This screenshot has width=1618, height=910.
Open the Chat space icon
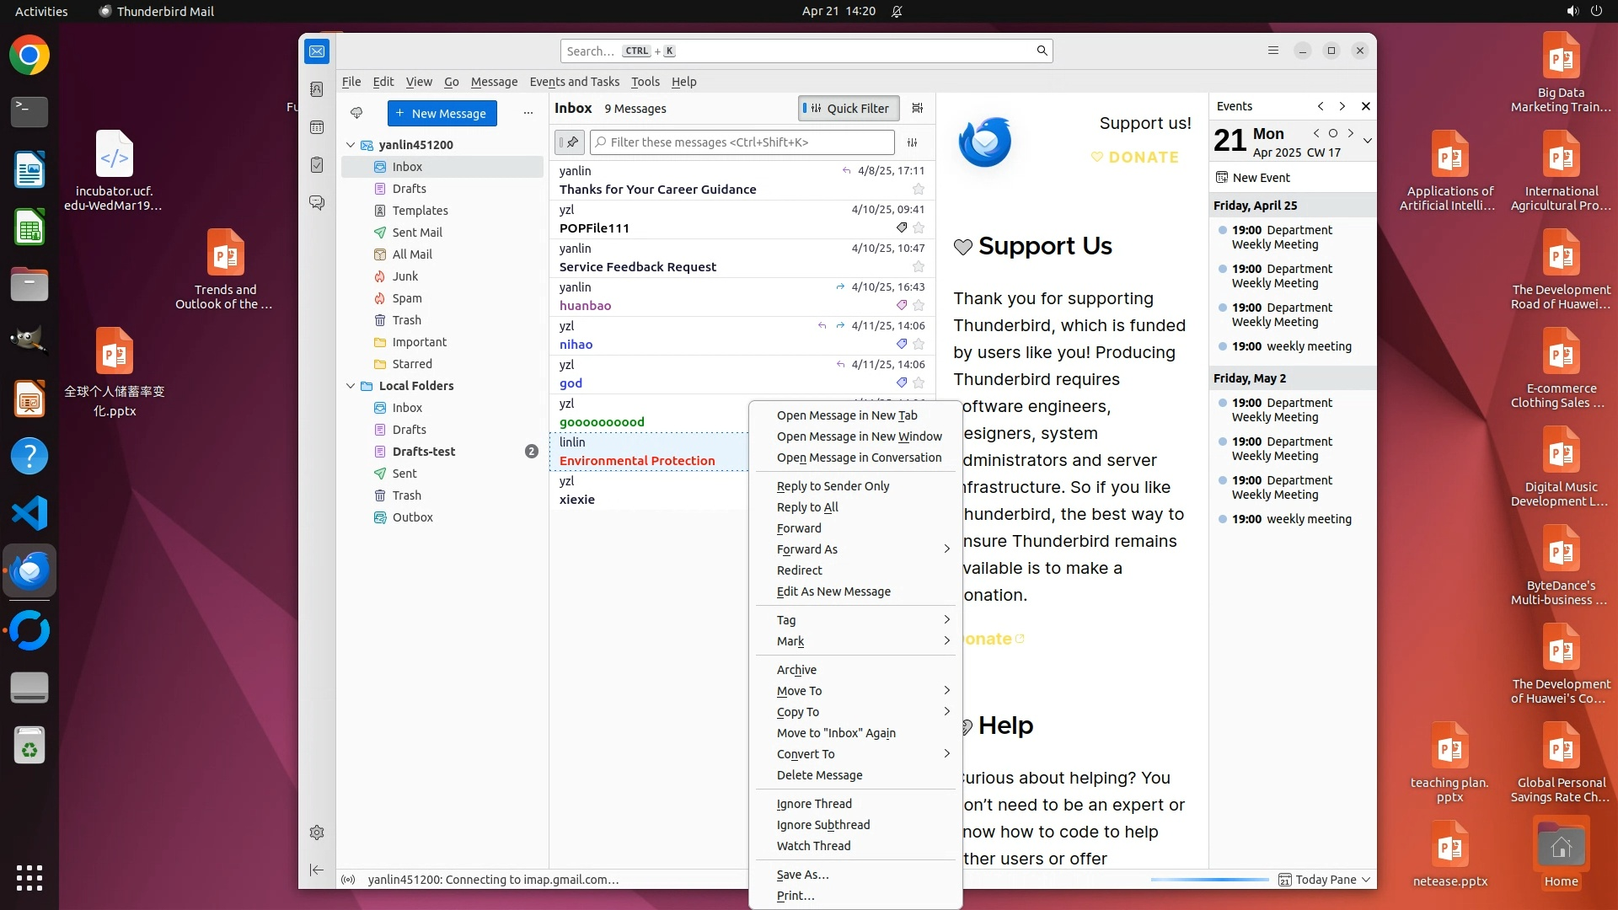click(x=317, y=203)
